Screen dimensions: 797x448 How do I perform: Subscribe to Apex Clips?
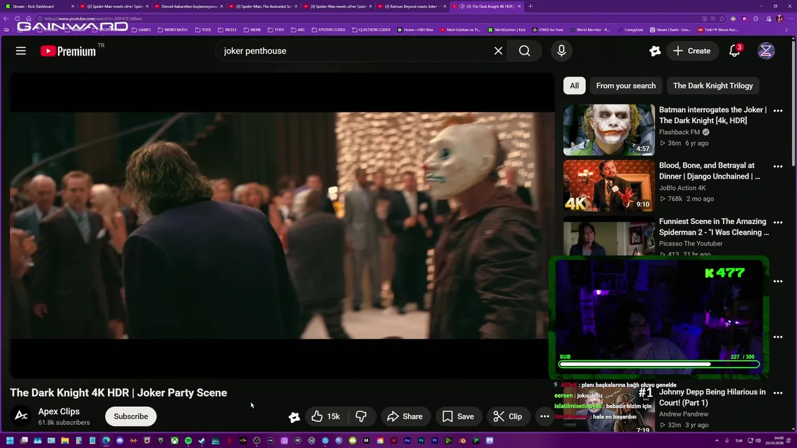pyautogui.click(x=131, y=416)
